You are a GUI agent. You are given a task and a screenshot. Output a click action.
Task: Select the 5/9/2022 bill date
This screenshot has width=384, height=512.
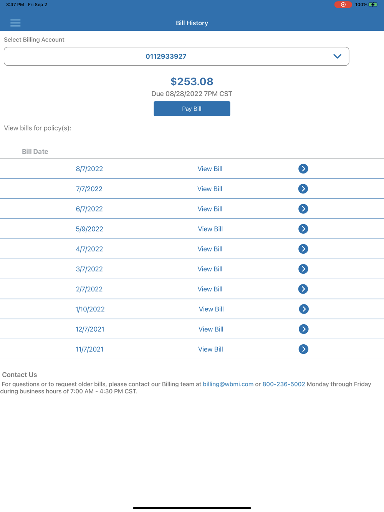pyautogui.click(x=89, y=229)
